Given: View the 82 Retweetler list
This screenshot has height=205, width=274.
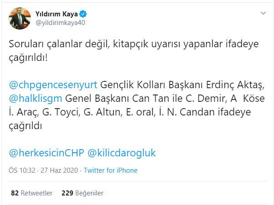Looking at the screenshot, I should pos(31,192).
